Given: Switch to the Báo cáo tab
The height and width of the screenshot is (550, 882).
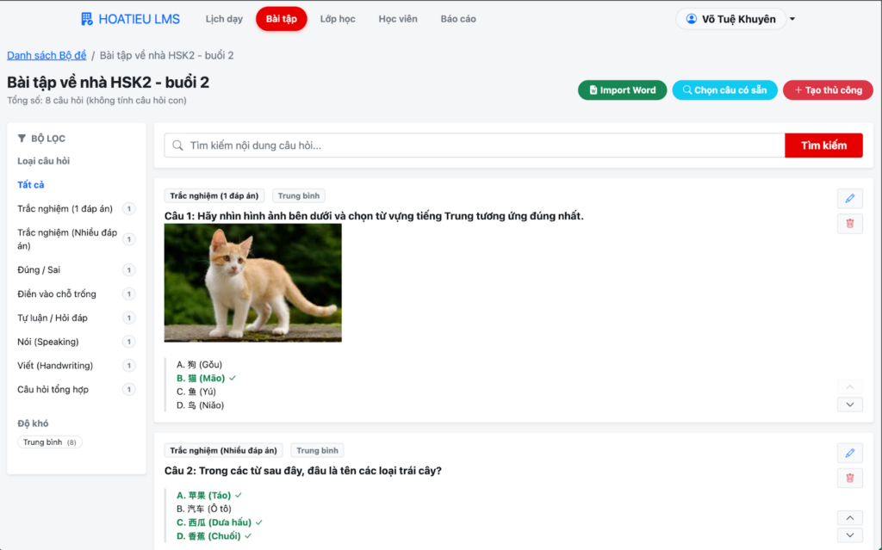Looking at the screenshot, I should tap(457, 19).
